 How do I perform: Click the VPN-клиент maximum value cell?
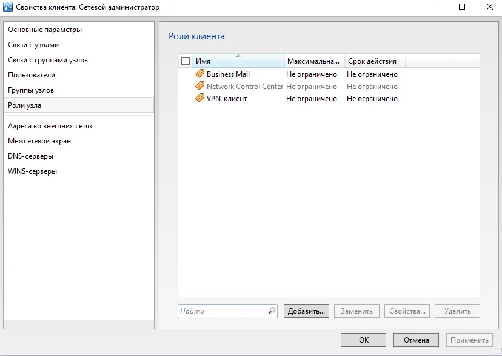(x=312, y=99)
